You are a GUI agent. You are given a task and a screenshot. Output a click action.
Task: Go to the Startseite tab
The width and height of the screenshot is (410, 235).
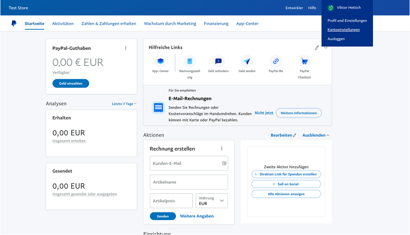coord(35,24)
